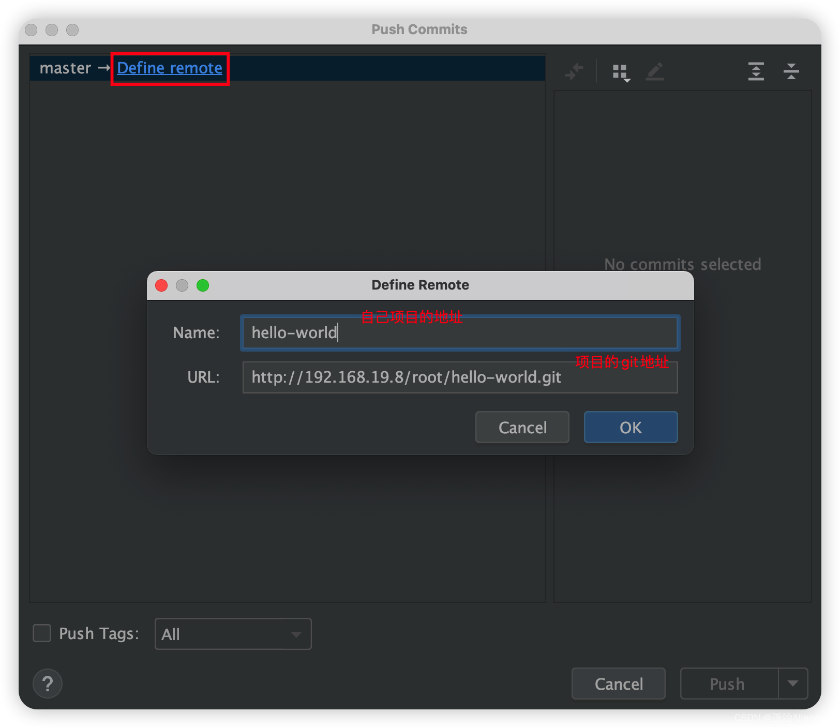
Task: Click the No commits selected text
Action: tap(683, 264)
